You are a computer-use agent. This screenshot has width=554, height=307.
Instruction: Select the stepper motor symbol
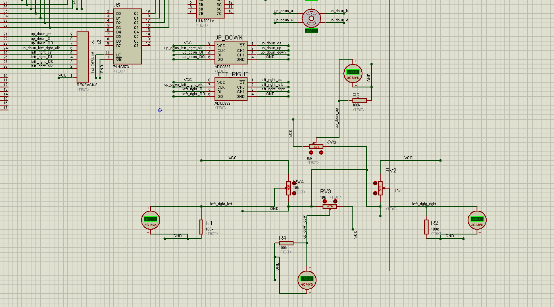coord(311,17)
